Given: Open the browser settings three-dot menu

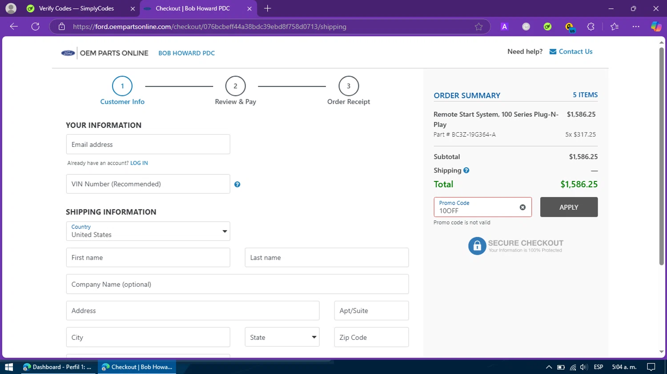Looking at the screenshot, I should tap(636, 27).
